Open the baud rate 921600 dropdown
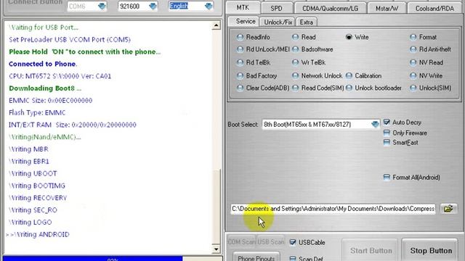 153,7
